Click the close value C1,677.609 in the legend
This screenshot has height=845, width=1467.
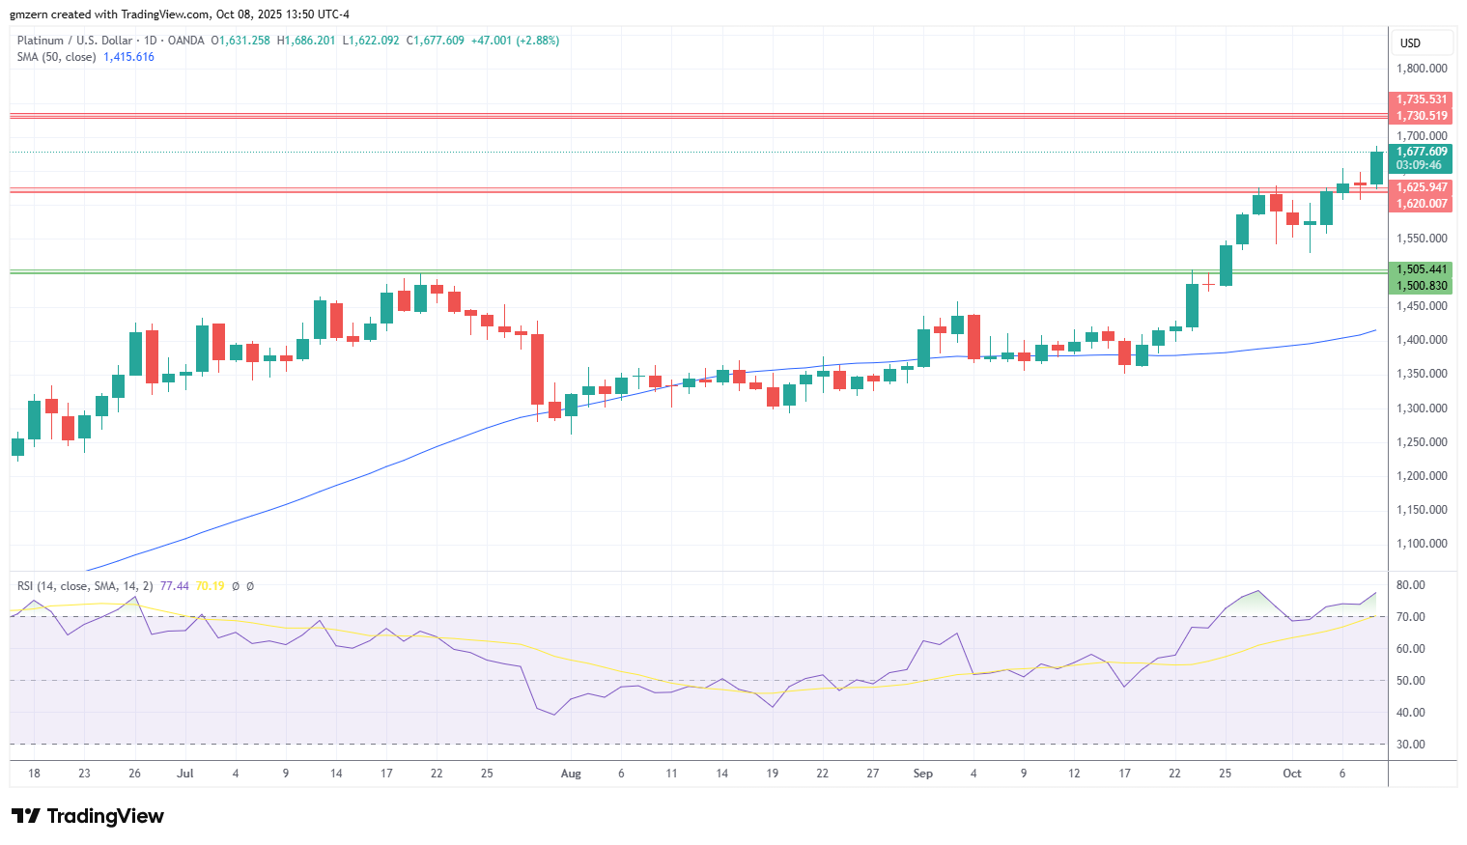coord(436,41)
